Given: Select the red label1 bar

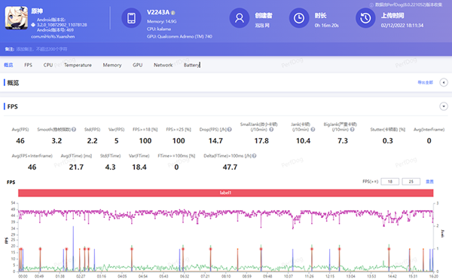Looking at the screenshot, I should tap(226, 193).
